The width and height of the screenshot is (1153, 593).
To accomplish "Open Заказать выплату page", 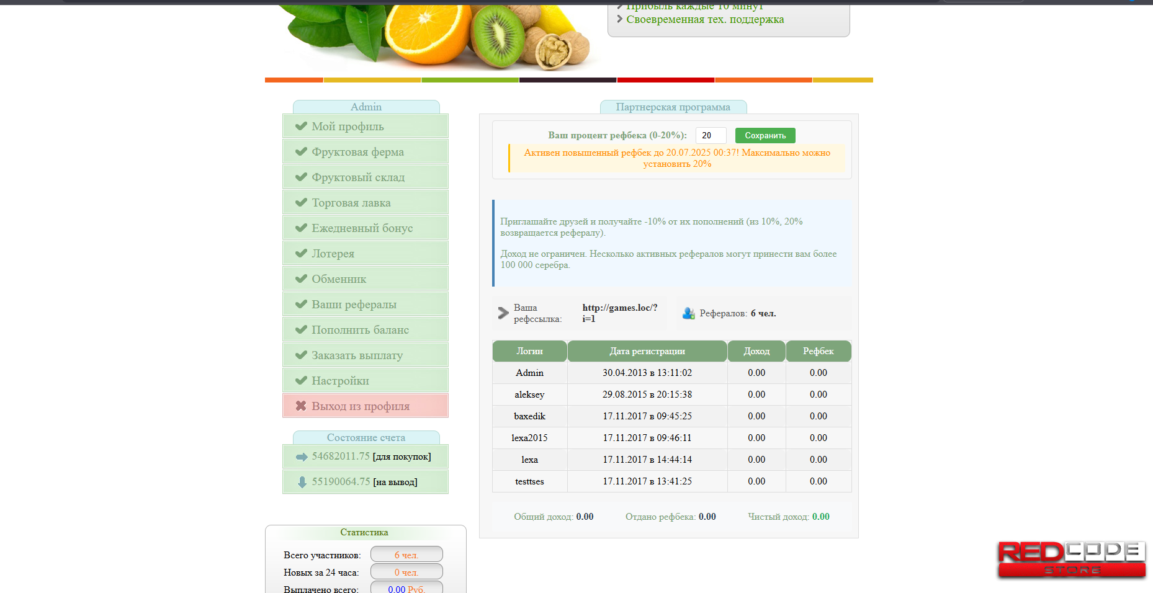I will point(366,355).
